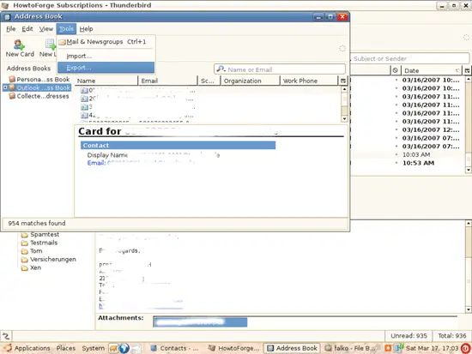
Task: Choose Import... from the Tools menu
Action: pyautogui.click(x=106, y=57)
